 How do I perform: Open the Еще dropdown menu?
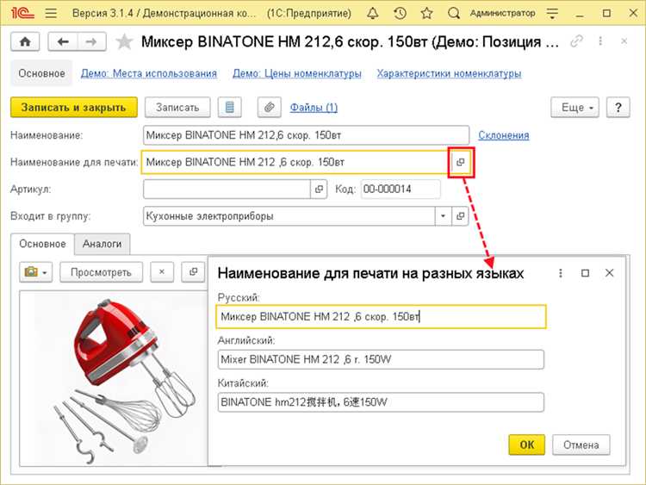pos(575,108)
